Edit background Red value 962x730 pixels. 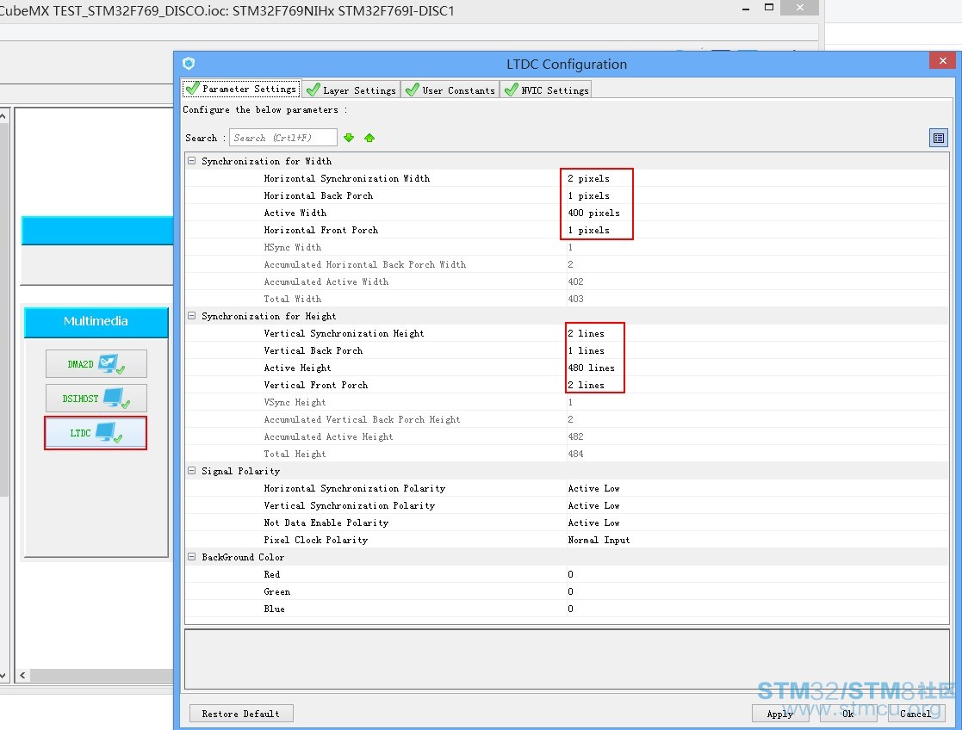[x=756, y=574]
